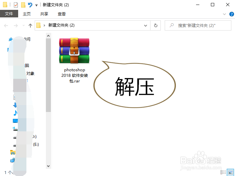This screenshot has height=176, width=235.
Task: Click the navigation pane scrollbar thumb
Action: pyautogui.click(x=48, y=75)
